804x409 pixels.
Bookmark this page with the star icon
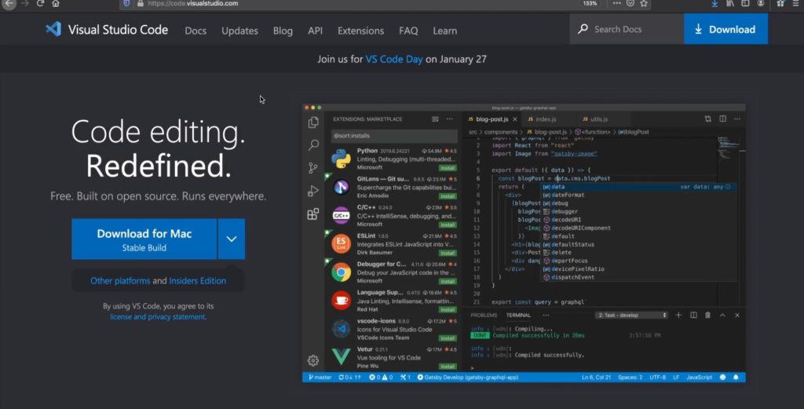(x=644, y=4)
